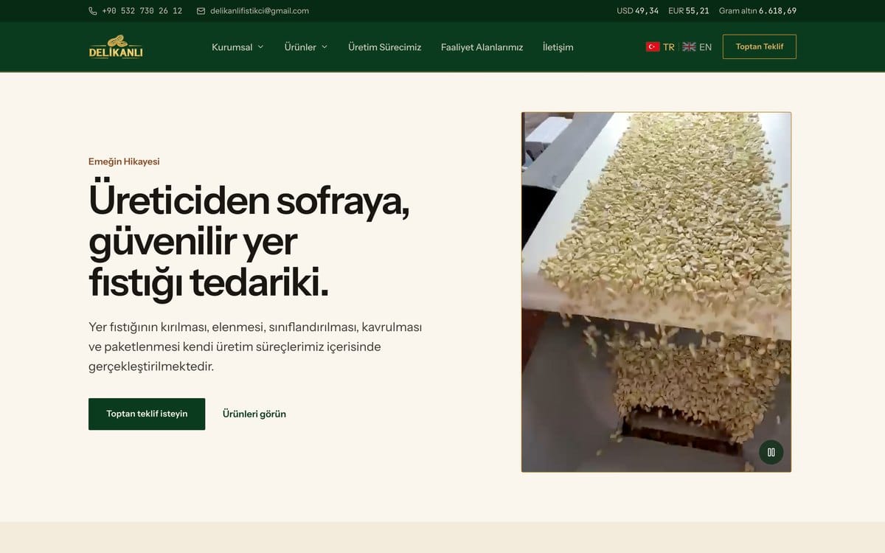Click the USD 49,34 exchange rate
The width and height of the screenshot is (885, 553).
637,11
